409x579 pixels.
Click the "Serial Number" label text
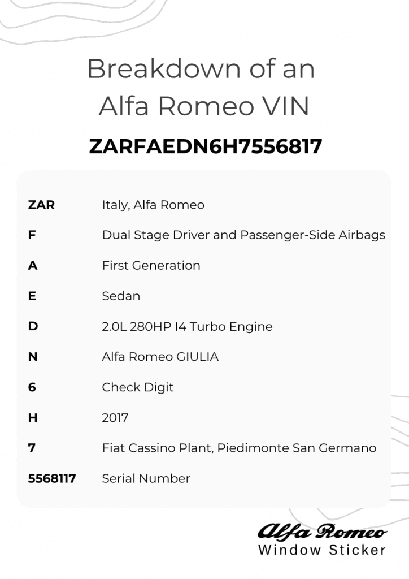coord(146,479)
